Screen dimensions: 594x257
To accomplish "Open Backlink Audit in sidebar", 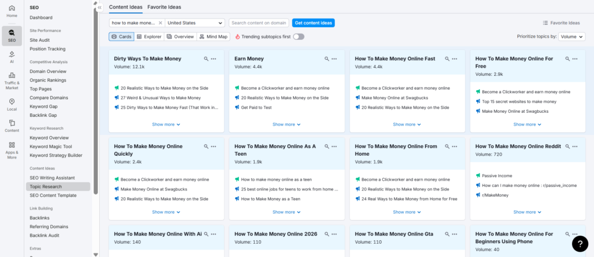I will (x=45, y=236).
